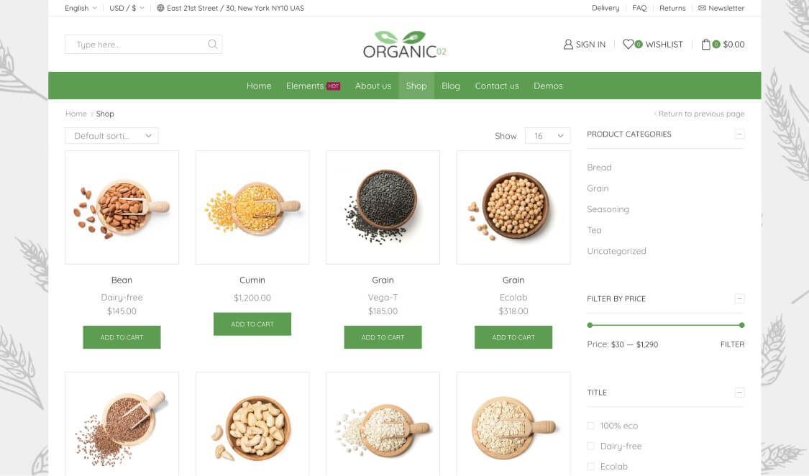Check the Ecolab filter checkbox
Image resolution: width=809 pixels, height=476 pixels.
tap(591, 467)
